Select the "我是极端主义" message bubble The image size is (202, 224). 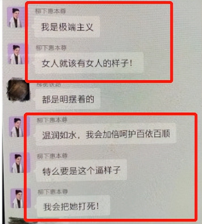67,27
